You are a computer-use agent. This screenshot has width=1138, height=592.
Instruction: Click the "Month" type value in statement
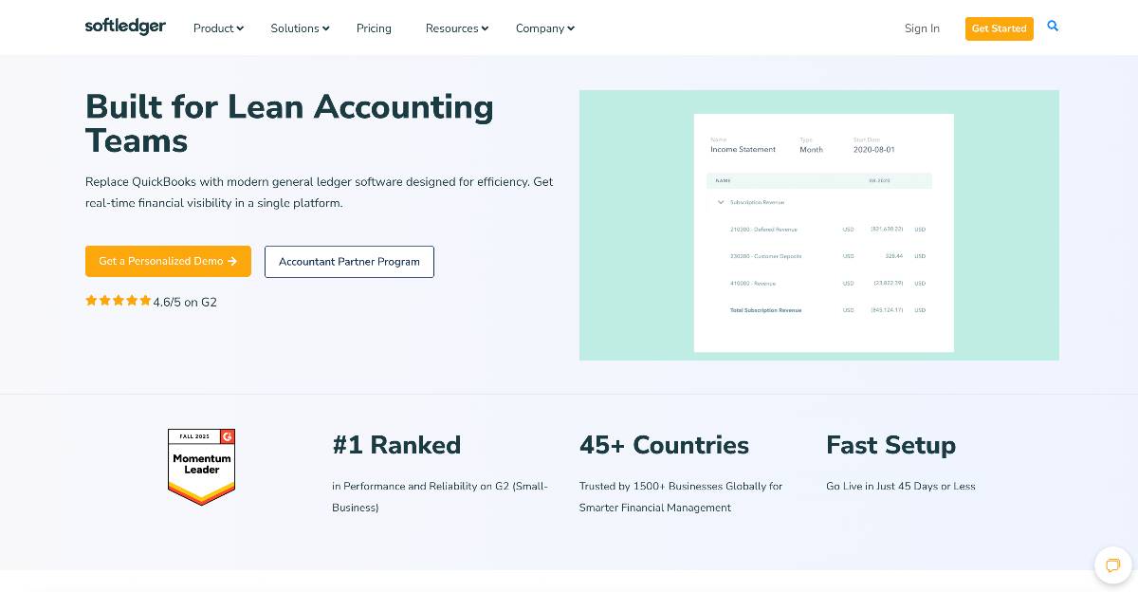click(x=812, y=150)
